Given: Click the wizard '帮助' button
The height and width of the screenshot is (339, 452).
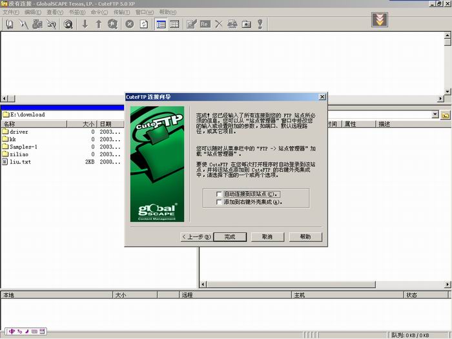Looking at the screenshot, I should 305,237.
